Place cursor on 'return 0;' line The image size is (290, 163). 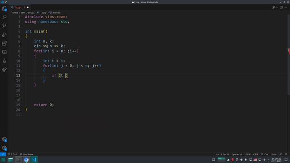coord(44,105)
